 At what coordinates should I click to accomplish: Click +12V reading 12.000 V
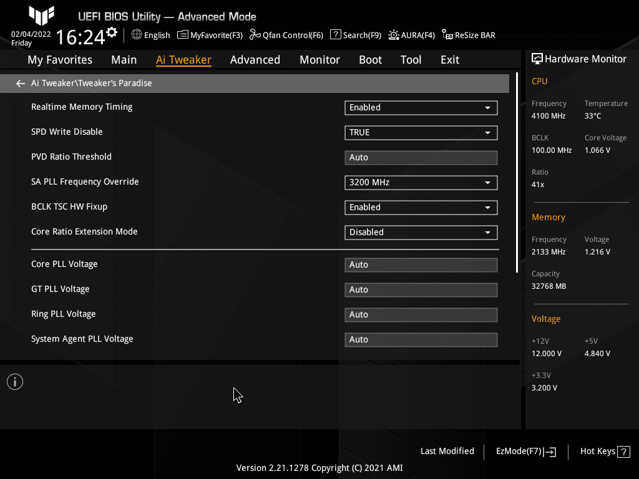[547, 354]
